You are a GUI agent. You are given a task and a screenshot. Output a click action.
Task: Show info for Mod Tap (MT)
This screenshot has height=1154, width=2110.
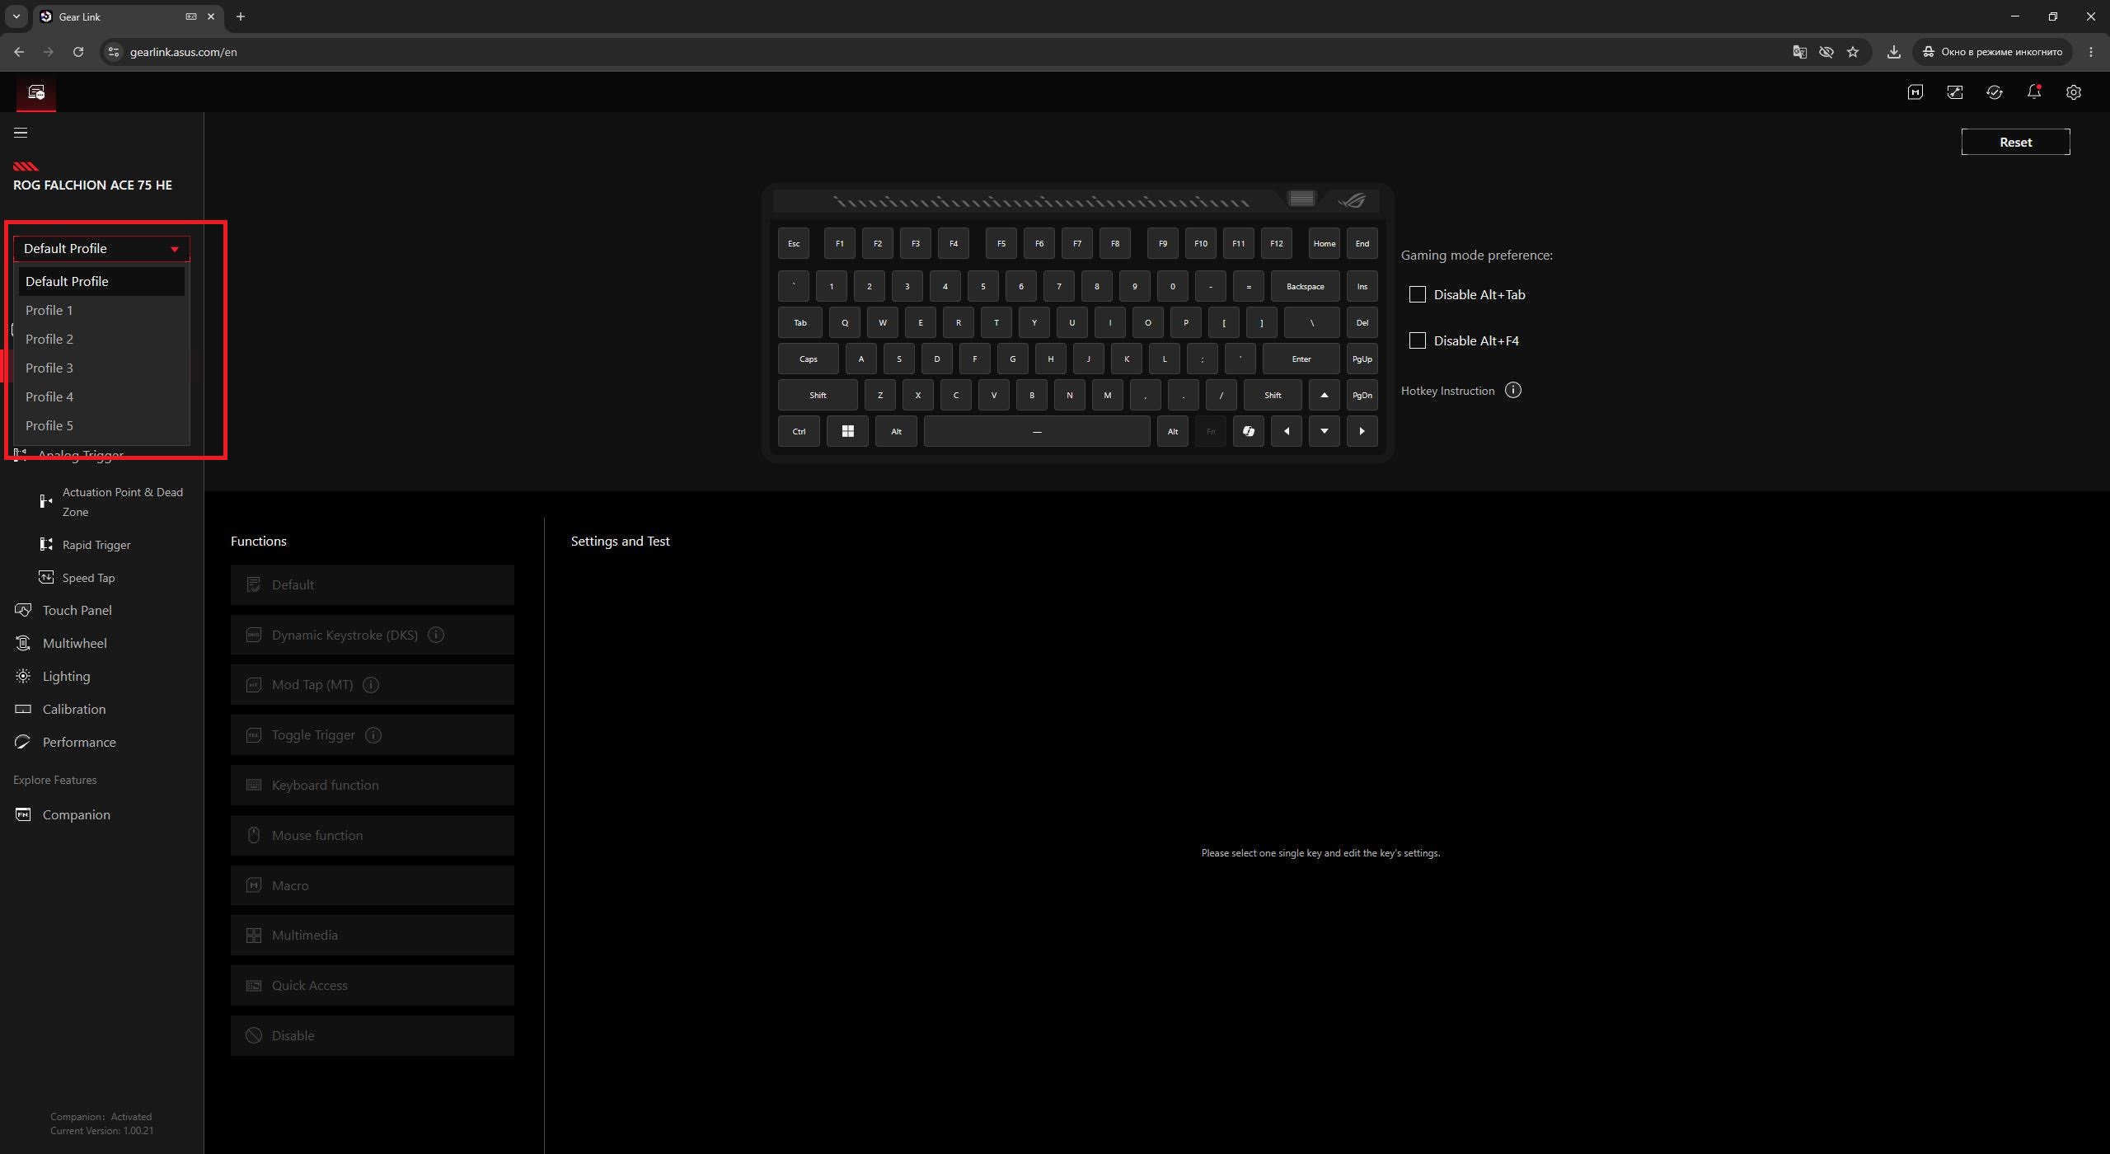(x=371, y=685)
